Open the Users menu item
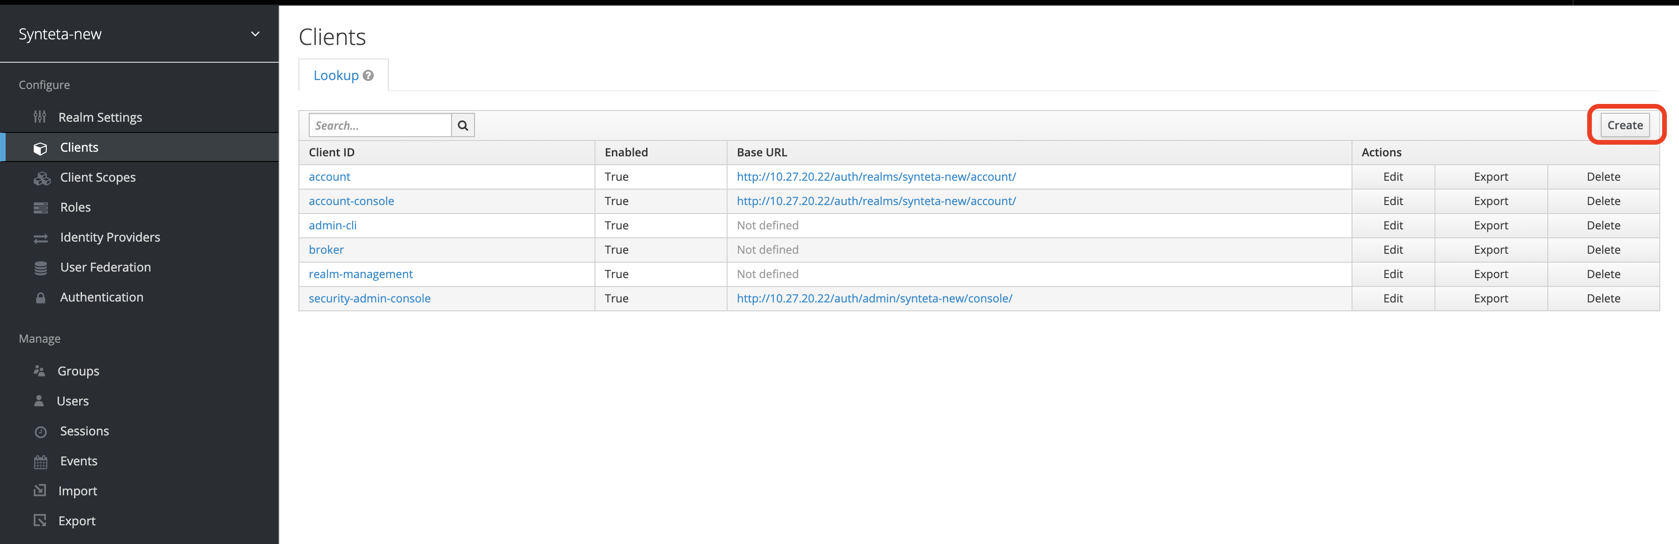 pyautogui.click(x=72, y=401)
